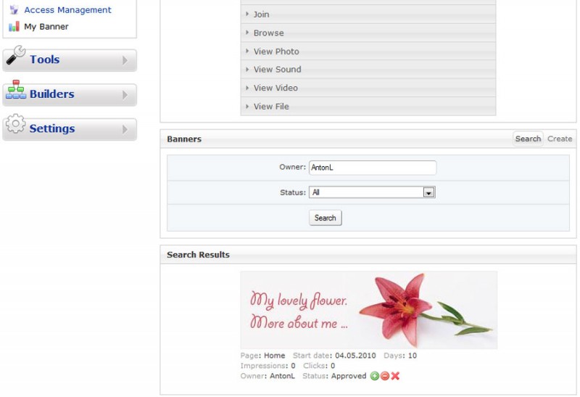Disapprove banner with red minus icon
This screenshot has width=580, height=397.
[385, 376]
